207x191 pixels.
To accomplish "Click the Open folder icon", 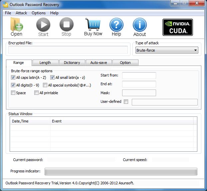I will (x=16, y=25).
